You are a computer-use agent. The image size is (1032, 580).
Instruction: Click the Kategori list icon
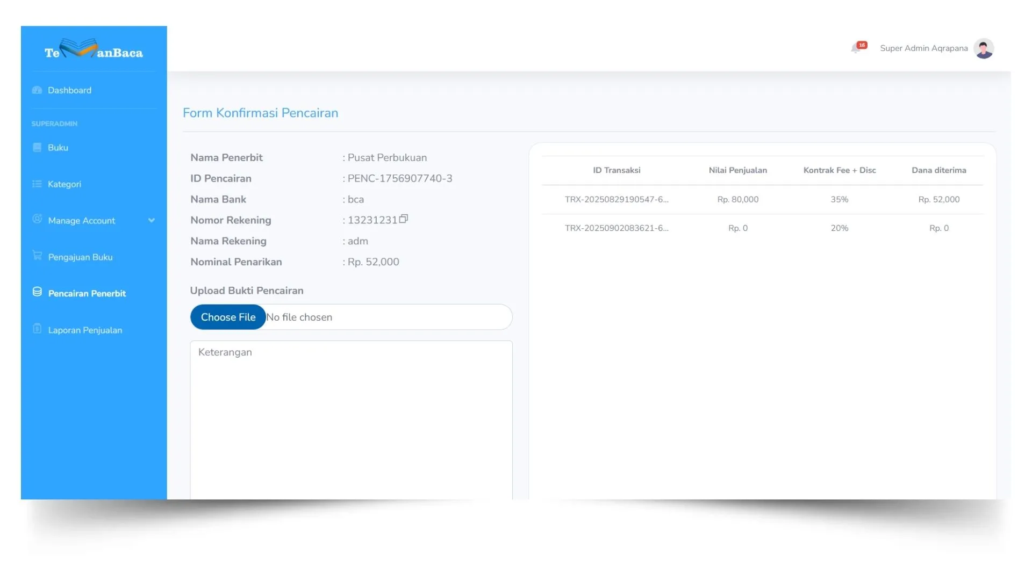[x=36, y=184]
